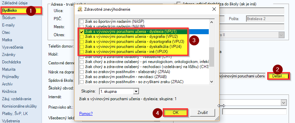Confirm dialog with OK button
This screenshot has height=123, width=295.
[x=176, y=113]
